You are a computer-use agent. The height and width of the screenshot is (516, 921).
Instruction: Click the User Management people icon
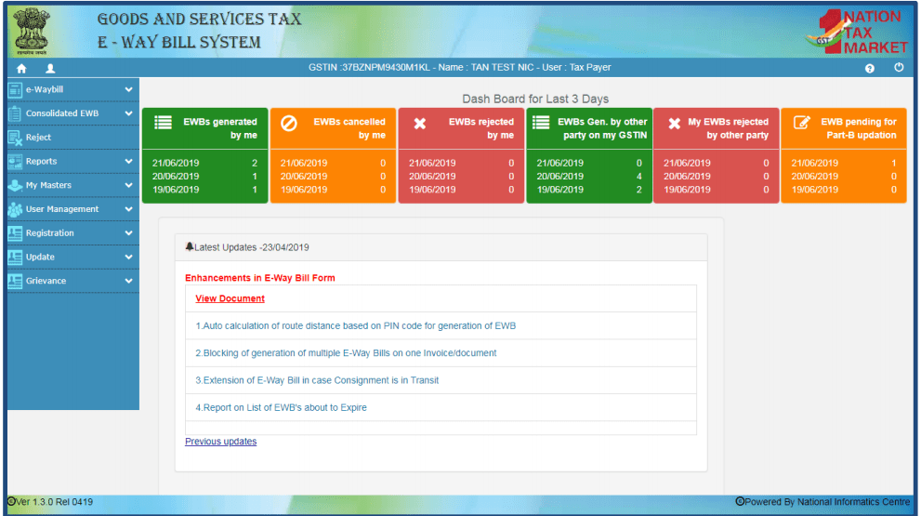click(x=15, y=210)
